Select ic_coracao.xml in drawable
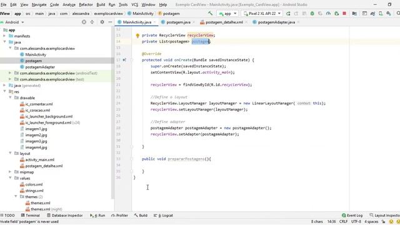 37,110
